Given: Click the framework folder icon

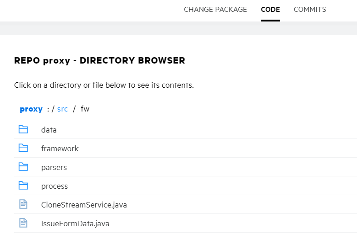Looking at the screenshot, I should (23, 149).
